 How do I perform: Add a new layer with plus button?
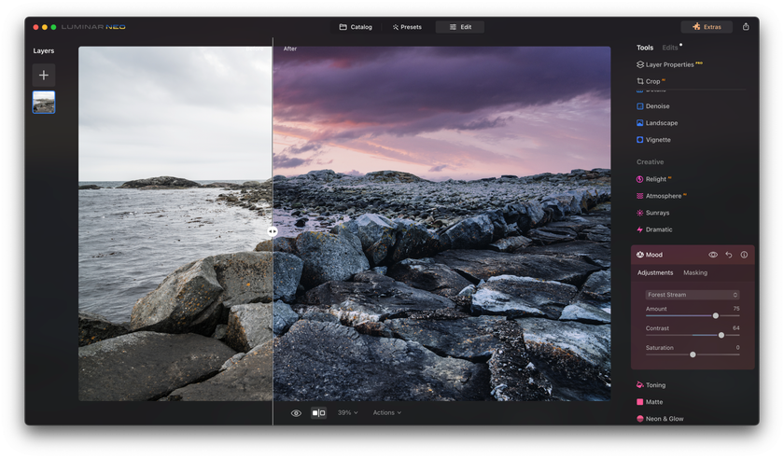pos(44,76)
